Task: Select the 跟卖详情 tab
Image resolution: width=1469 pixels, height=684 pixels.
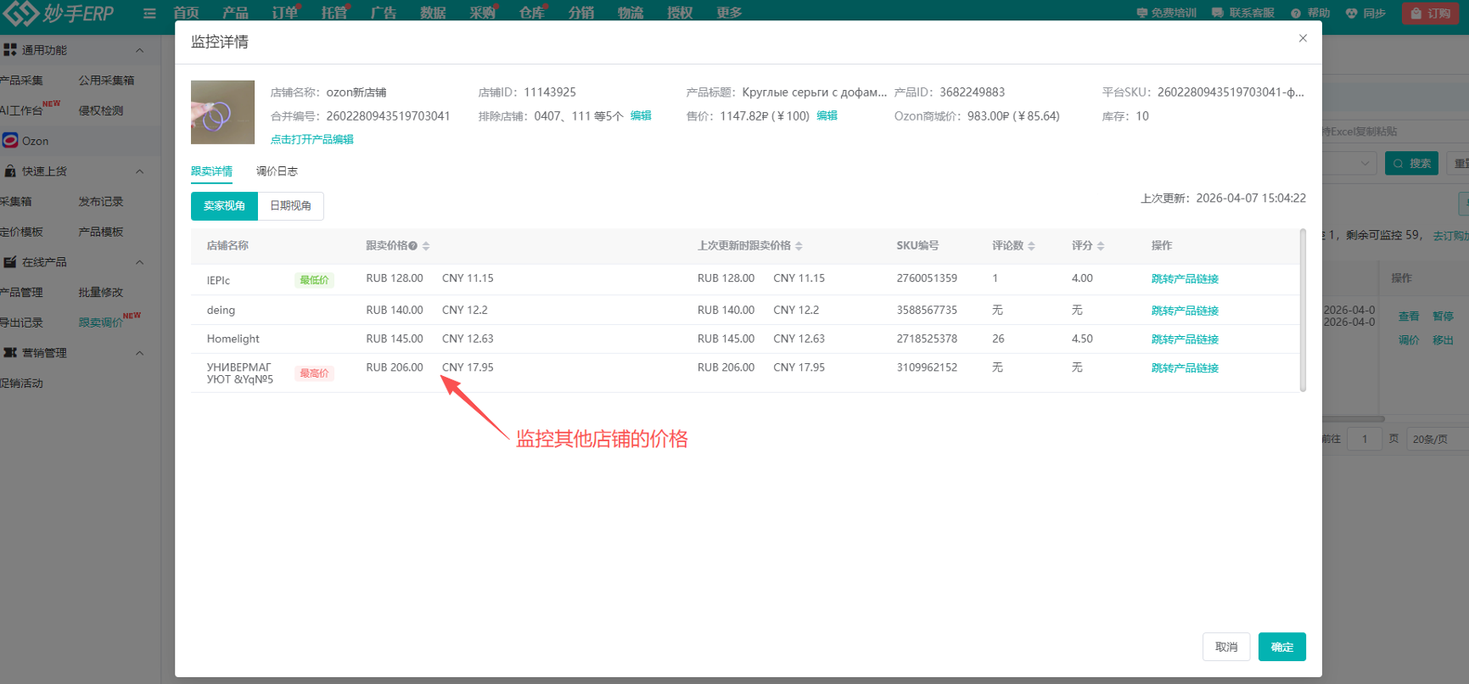Action: [211, 171]
